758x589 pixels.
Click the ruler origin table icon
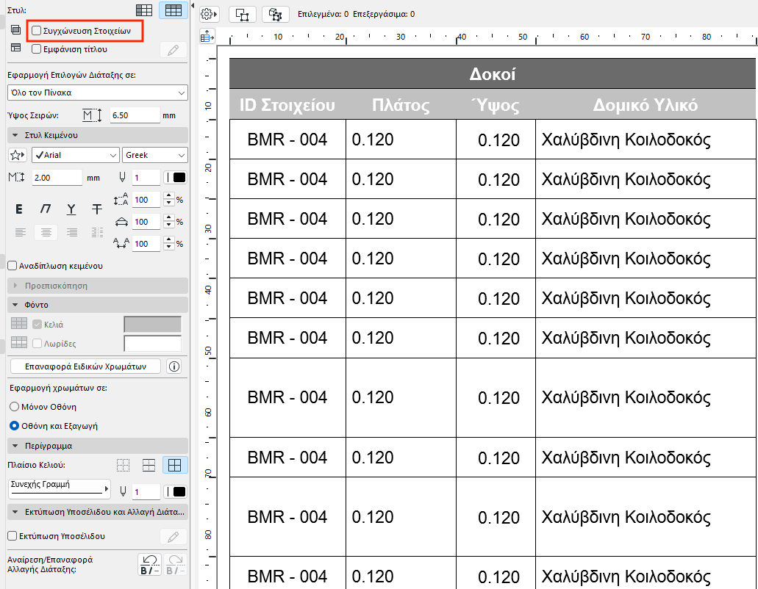point(207,36)
